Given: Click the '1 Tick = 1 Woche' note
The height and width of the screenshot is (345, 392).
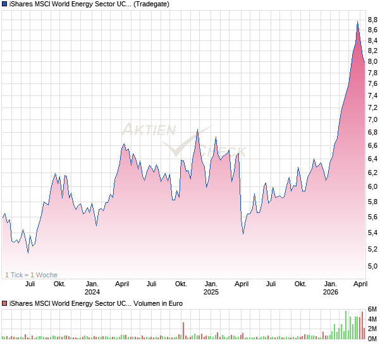Looking at the screenshot, I should tap(32, 275).
